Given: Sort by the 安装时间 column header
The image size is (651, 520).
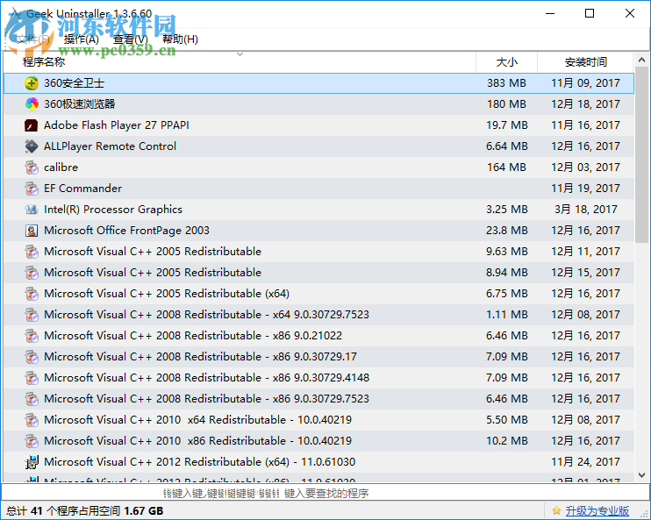Looking at the screenshot, I should (585, 62).
